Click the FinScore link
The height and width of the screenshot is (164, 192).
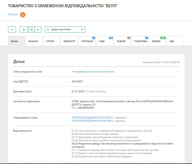pyautogui.click(x=13, y=14)
